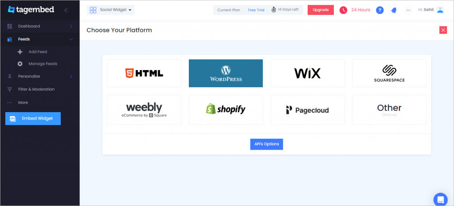Expand the Dashboard chevron
Screen dimensions: 454x206
click(x=71, y=26)
